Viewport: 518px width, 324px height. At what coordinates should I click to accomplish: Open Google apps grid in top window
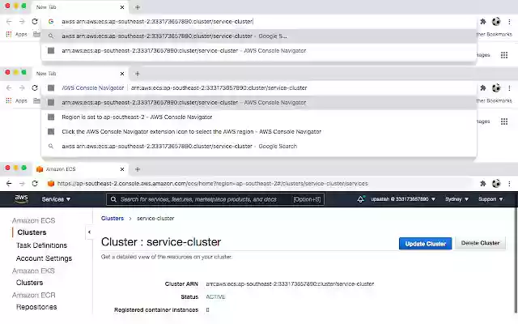pyautogui.click(x=504, y=55)
